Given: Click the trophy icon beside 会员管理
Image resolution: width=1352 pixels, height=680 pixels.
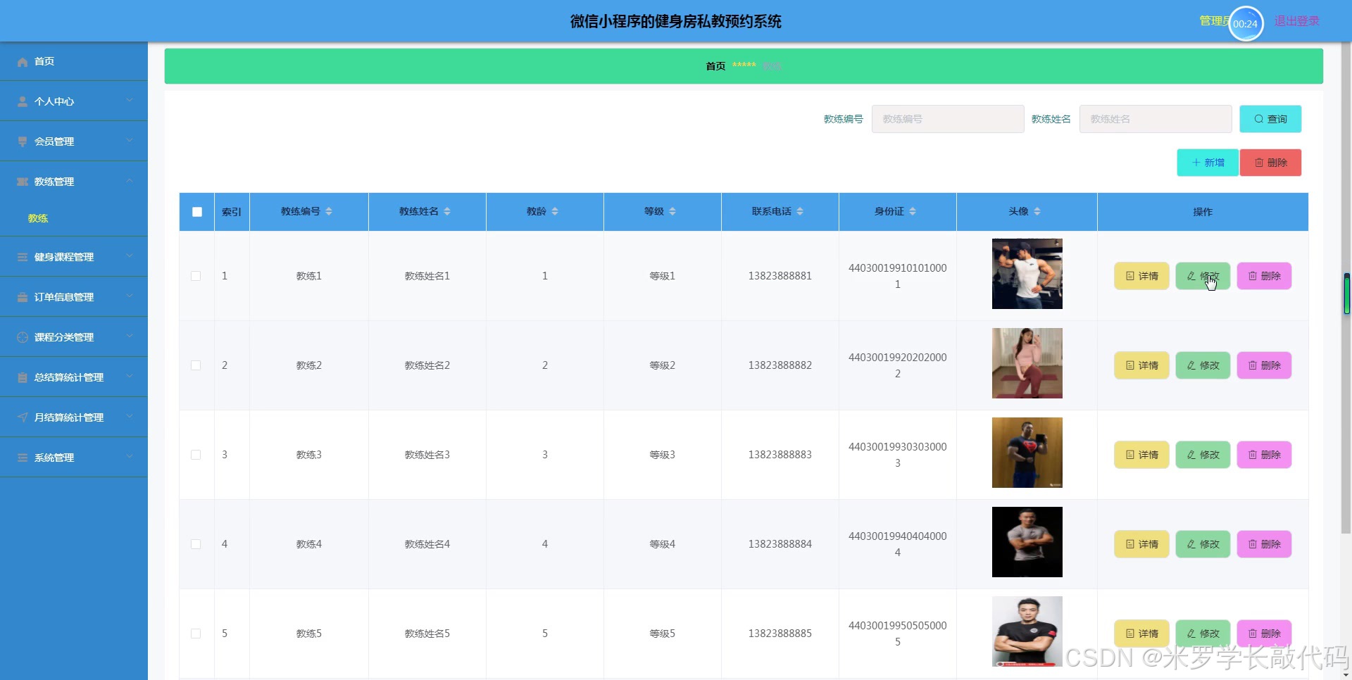Looking at the screenshot, I should [x=23, y=141].
